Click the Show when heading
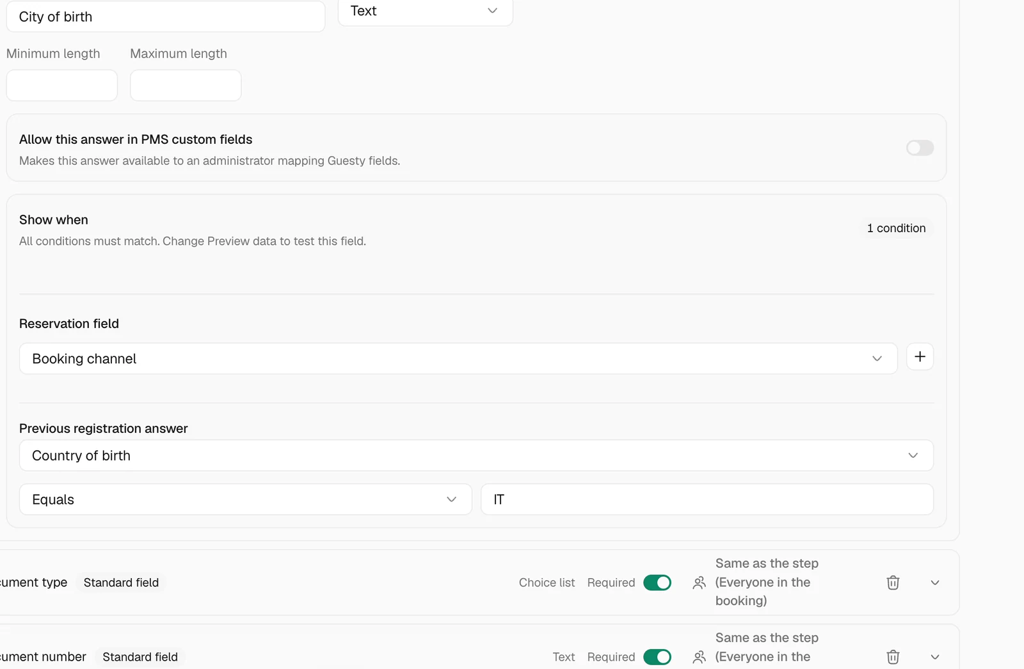The height and width of the screenshot is (669, 1024). tap(54, 220)
